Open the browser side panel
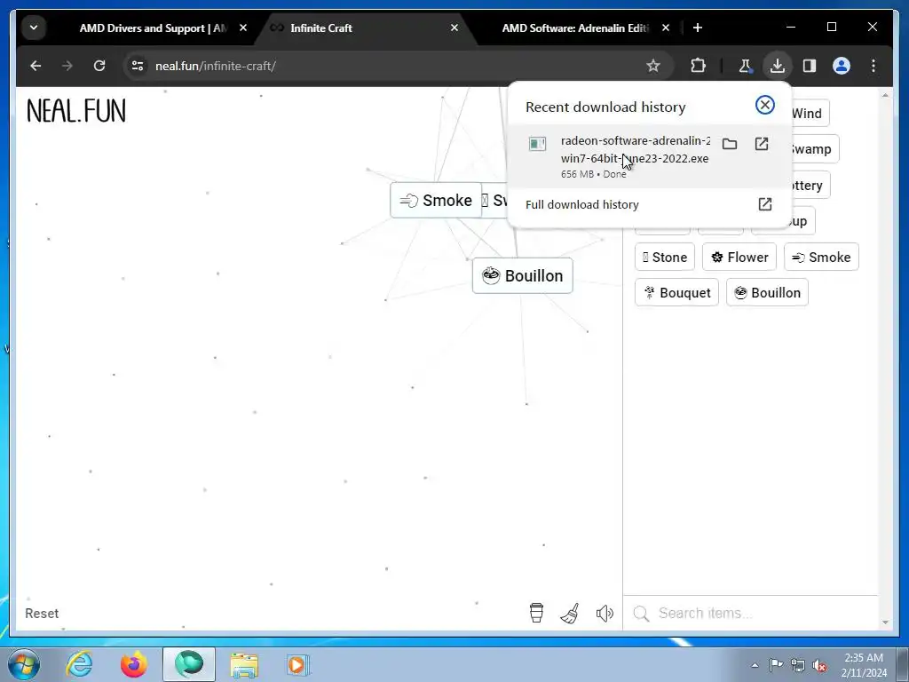The width and height of the screenshot is (909, 682). point(810,66)
